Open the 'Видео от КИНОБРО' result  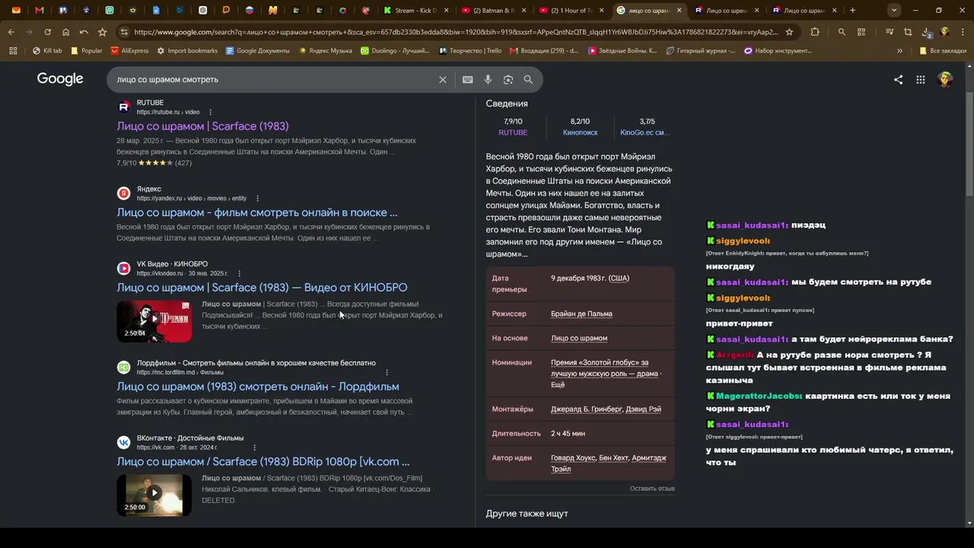coord(262,288)
